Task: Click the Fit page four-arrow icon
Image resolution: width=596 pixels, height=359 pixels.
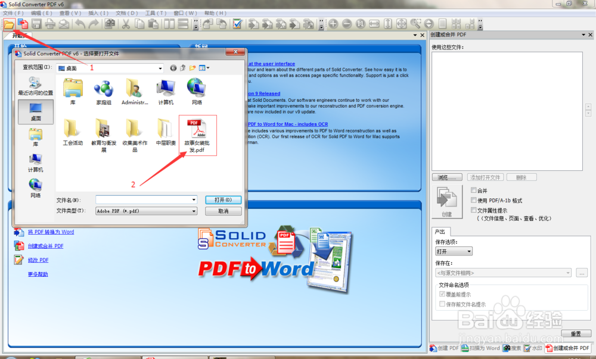Action: (x=401, y=24)
